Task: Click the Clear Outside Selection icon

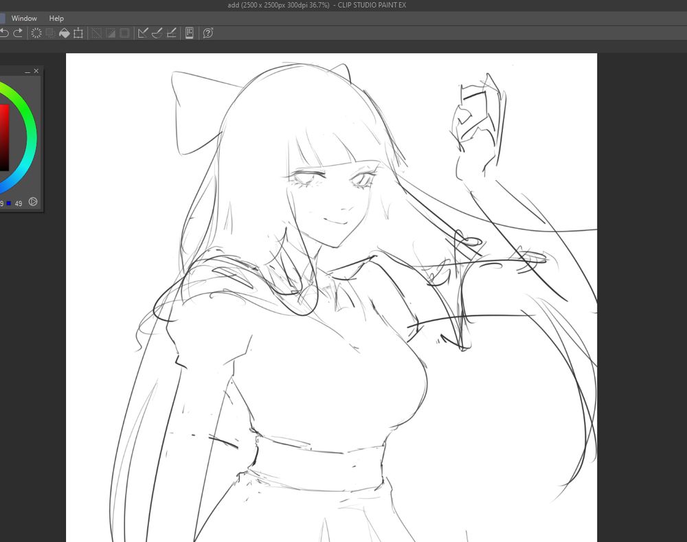Action: 50,33
